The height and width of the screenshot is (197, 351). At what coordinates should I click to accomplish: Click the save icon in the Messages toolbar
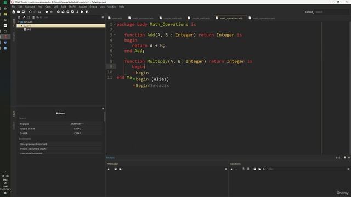(116, 169)
